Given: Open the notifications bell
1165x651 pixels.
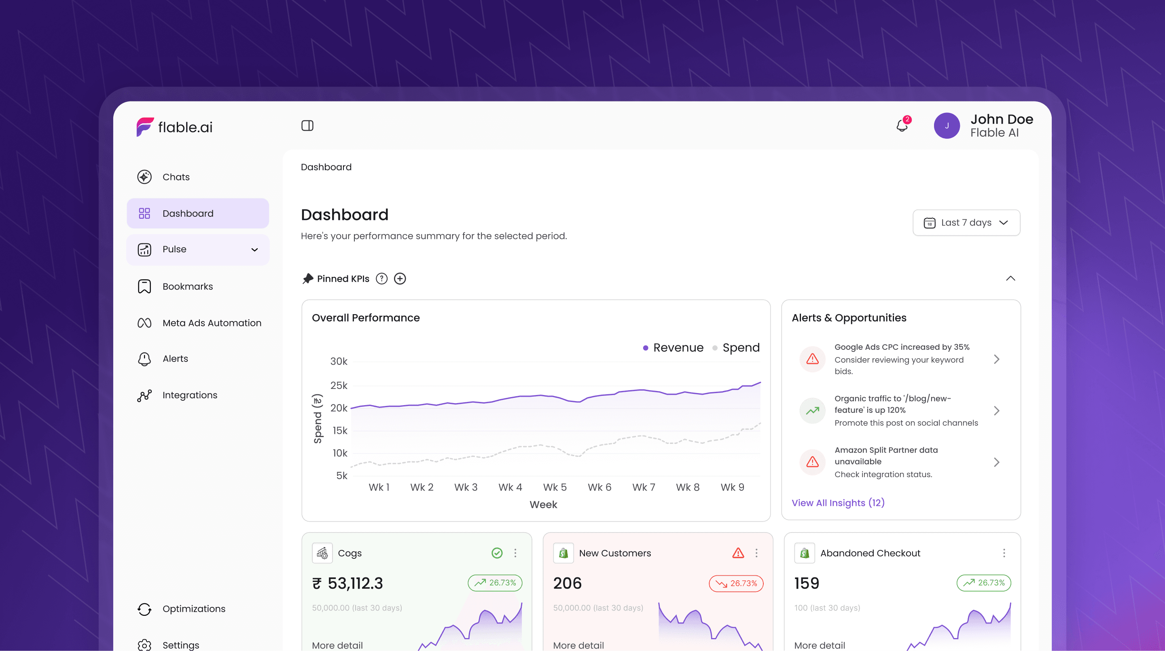Looking at the screenshot, I should click(902, 125).
